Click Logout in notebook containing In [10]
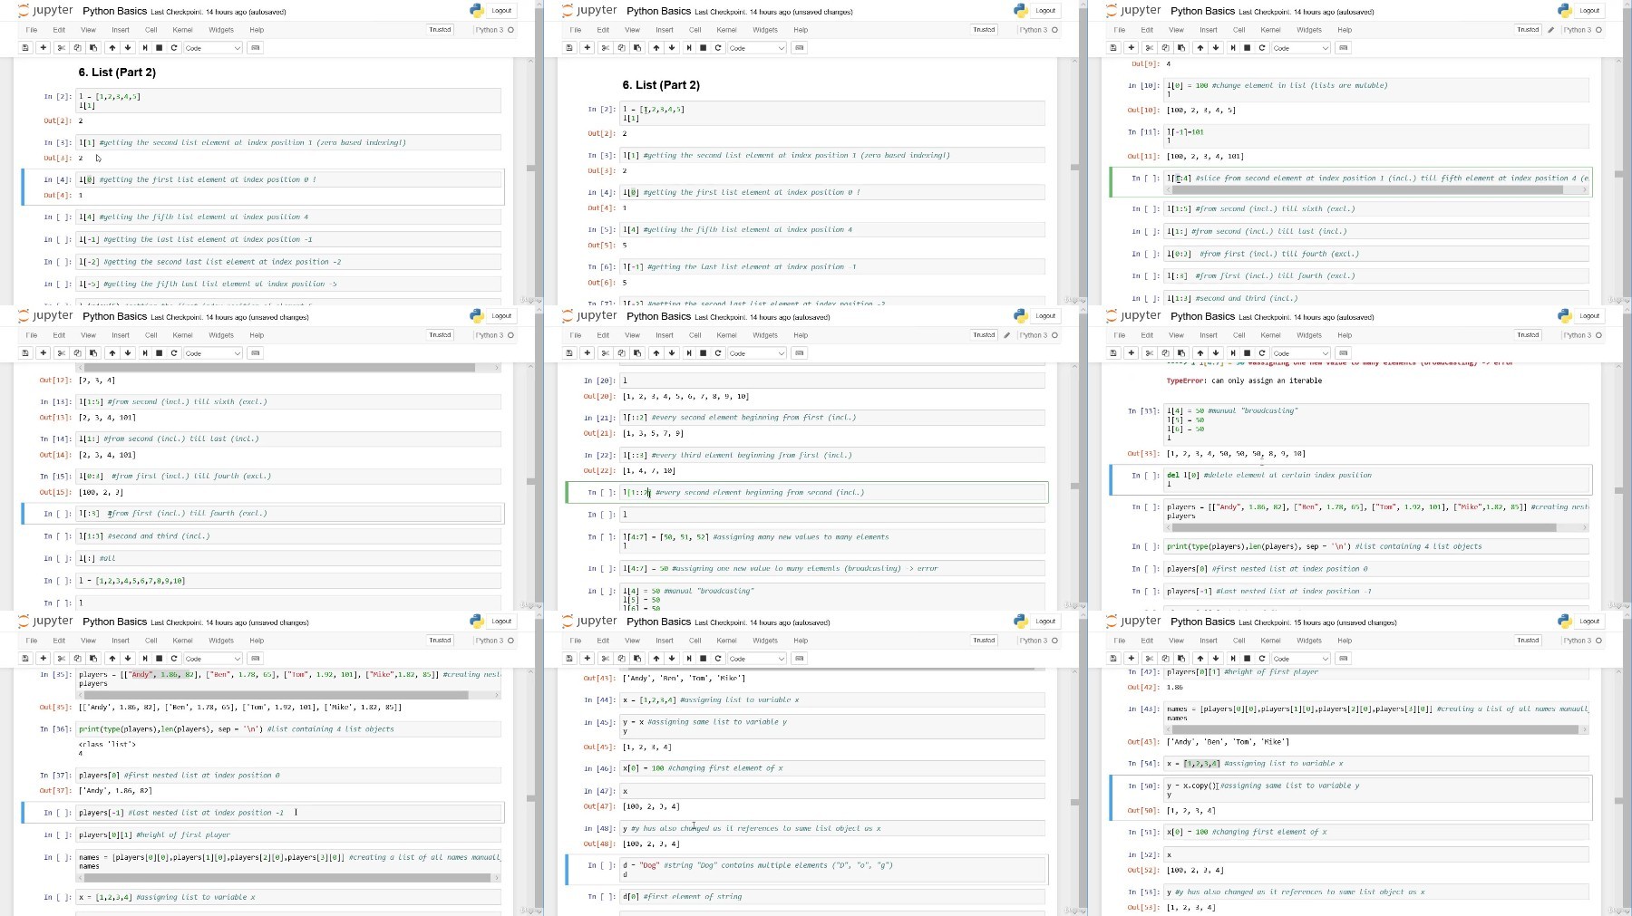This screenshot has width=1632, height=916. tap(1589, 10)
